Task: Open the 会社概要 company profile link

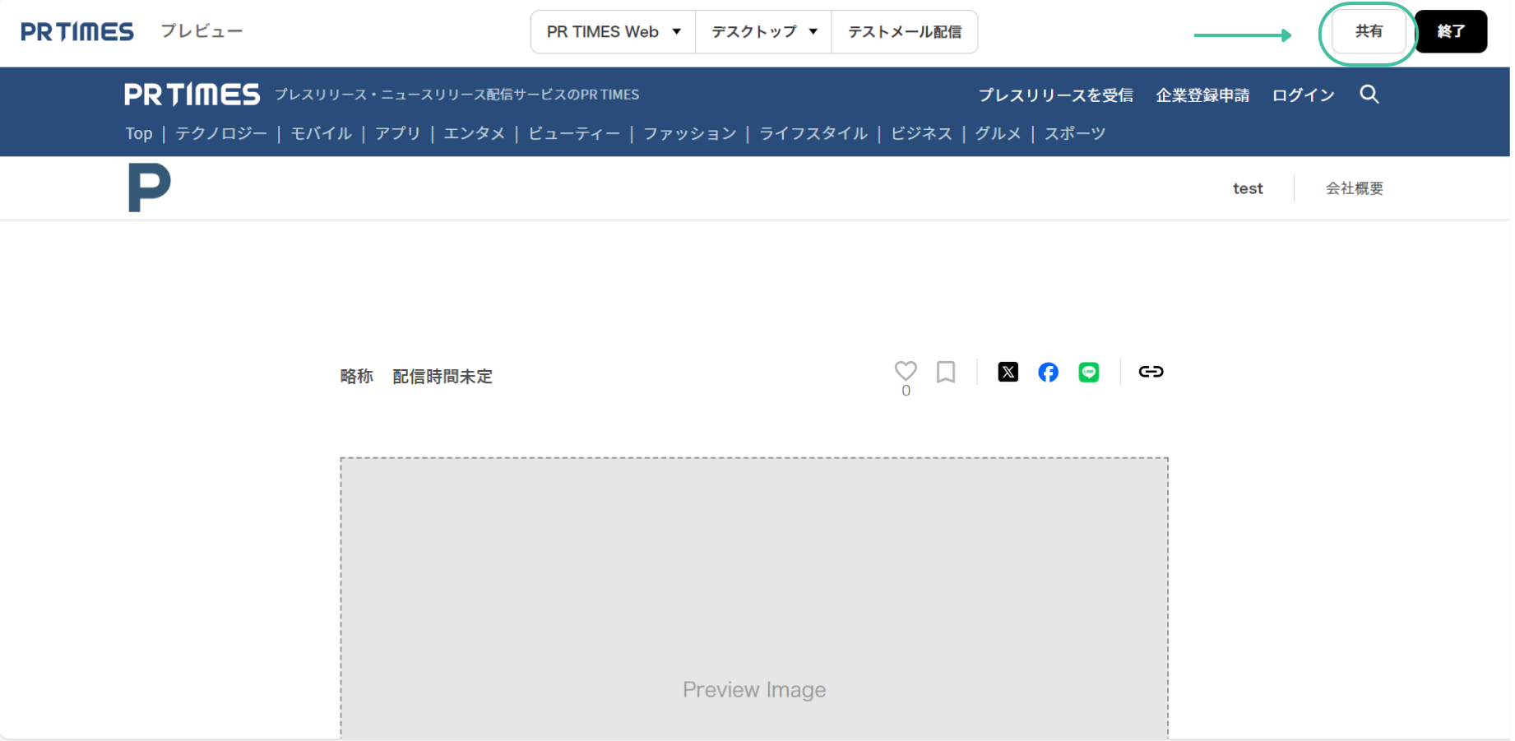Action: [1354, 188]
